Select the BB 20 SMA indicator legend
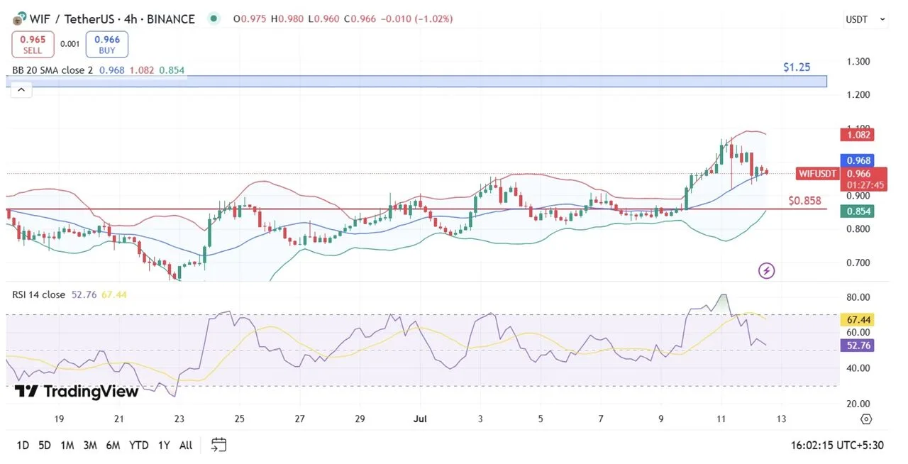 click(53, 70)
